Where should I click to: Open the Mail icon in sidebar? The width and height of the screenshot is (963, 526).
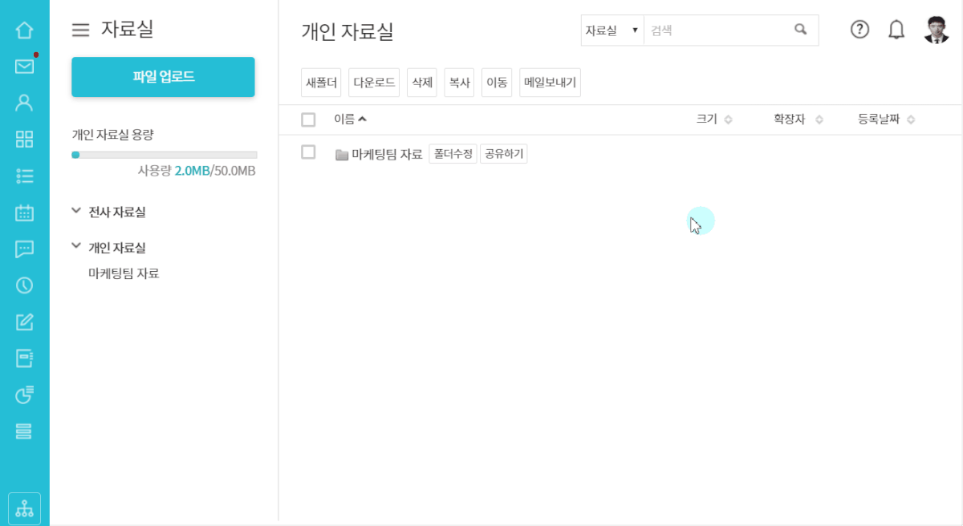point(24,67)
